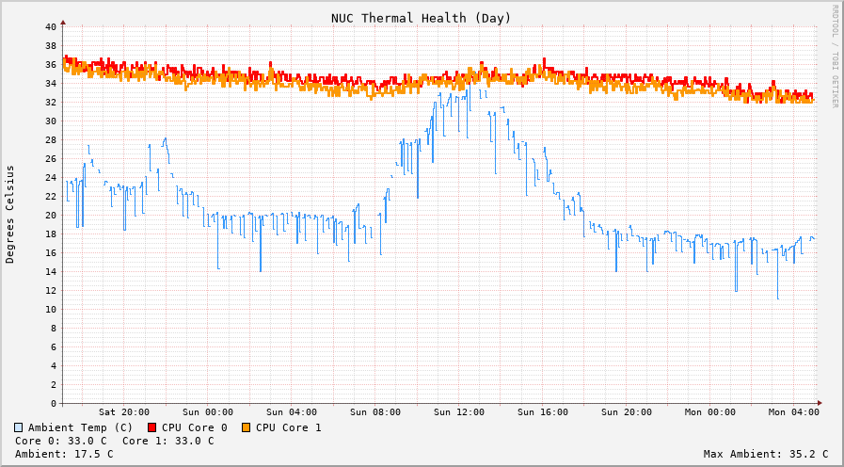Image resolution: width=844 pixels, height=467 pixels.
Task: Click the 'NUC Thermal Health (Day)' title
Action: (x=421, y=18)
